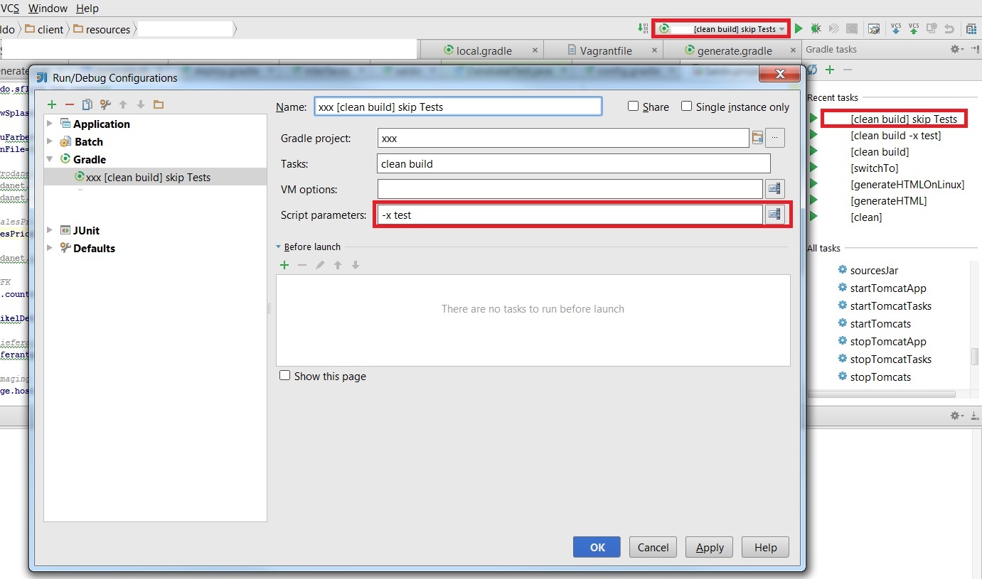Run the selected configuration with the green play icon
Viewport: 982px width, 579px height.
(799, 29)
